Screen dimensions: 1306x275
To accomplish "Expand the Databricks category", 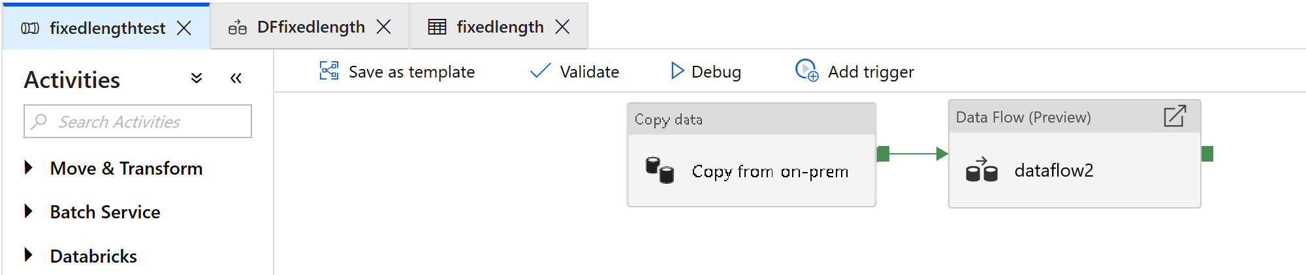I will 29,255.
